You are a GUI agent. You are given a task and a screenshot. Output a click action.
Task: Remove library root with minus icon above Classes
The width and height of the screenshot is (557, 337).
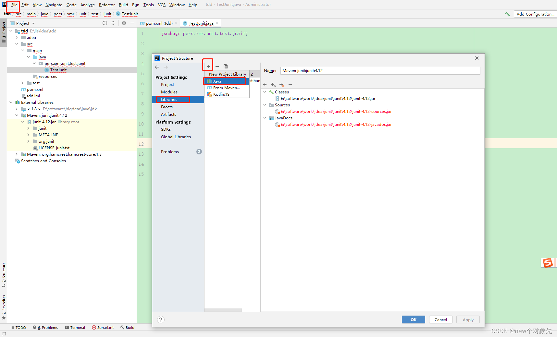[x=290, y=84]
